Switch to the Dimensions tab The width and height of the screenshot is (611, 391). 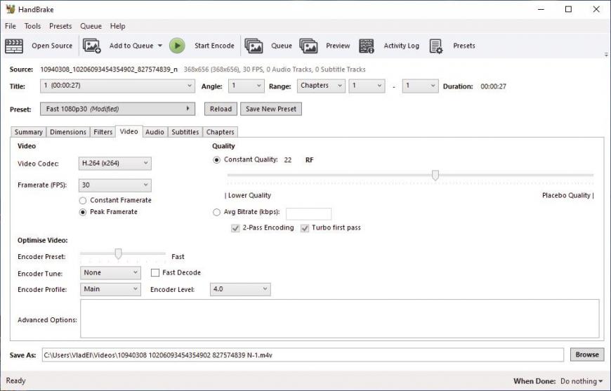68,132
